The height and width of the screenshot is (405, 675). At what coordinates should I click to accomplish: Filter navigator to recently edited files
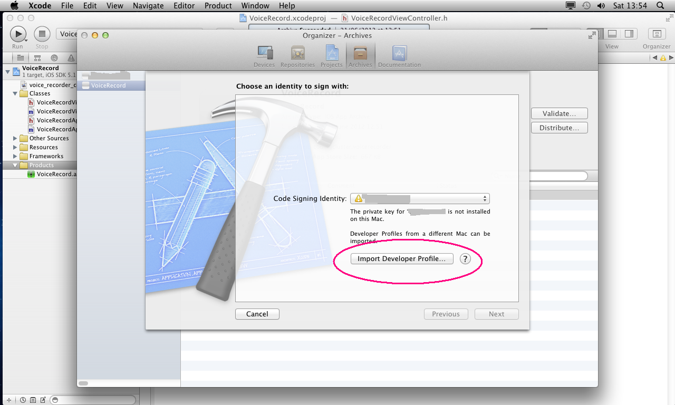[23, 400]
